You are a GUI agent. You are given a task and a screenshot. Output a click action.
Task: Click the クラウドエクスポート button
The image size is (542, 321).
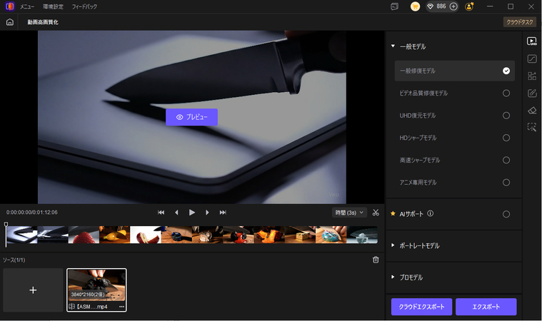[422, 307]
